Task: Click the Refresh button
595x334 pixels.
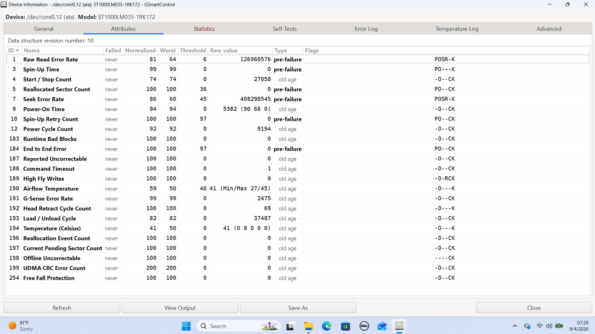Action: [x=62, y=308]
